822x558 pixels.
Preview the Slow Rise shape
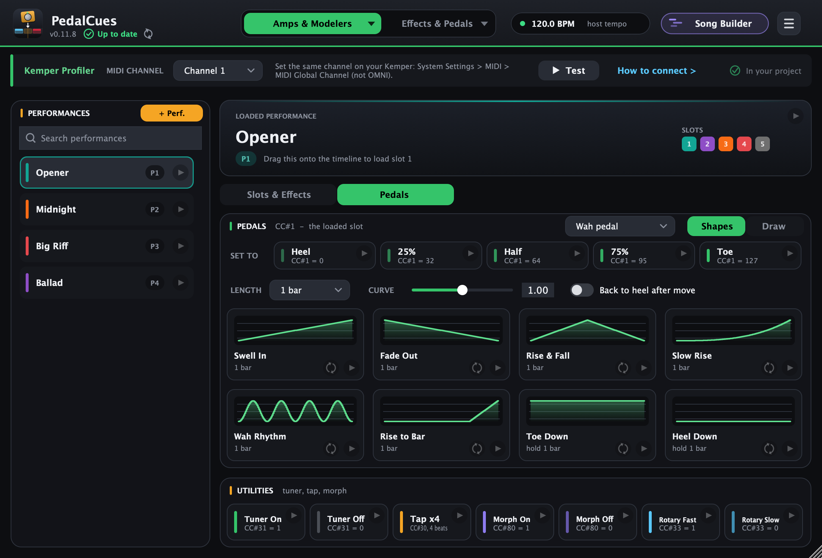[790, 367]
